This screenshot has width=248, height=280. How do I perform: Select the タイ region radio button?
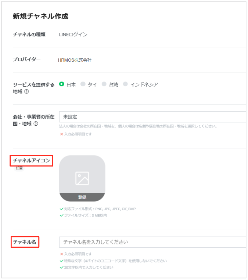pyautogui.click(x=83, y=84)
